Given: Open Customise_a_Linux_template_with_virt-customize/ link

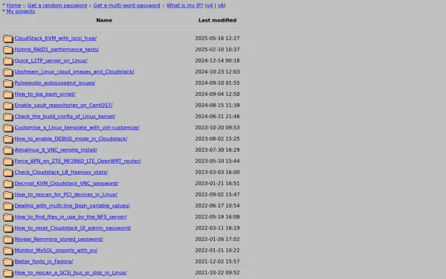Looking at the screenshot, I should pos(77,127).
